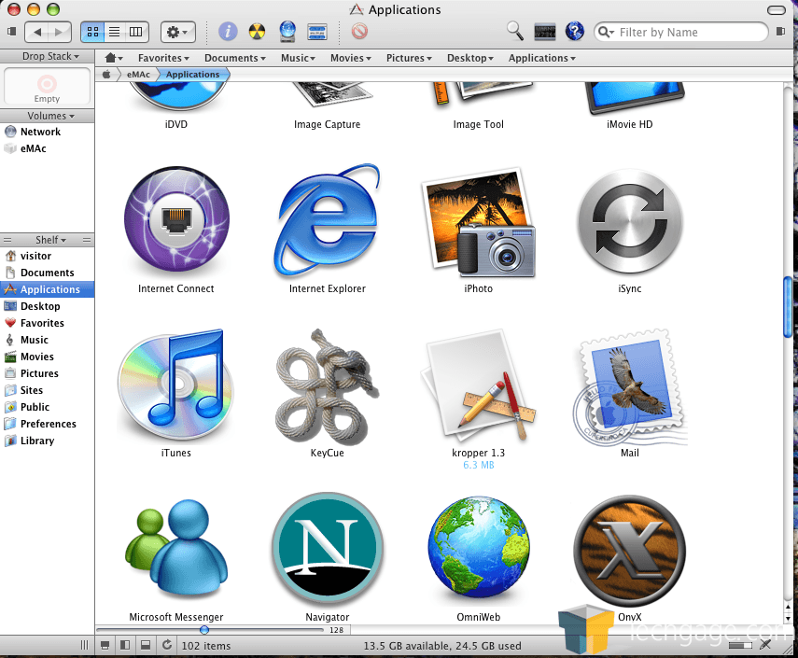
Task: Select the kropper 1.3 icon
Action: point(479,385)
